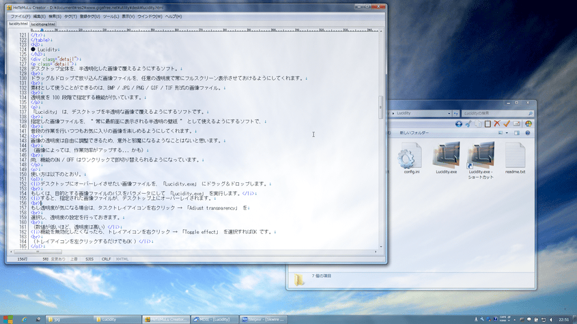Open the 登録タグ(U) menu
The height and width of the screenshot is (324, 577).
89,16
